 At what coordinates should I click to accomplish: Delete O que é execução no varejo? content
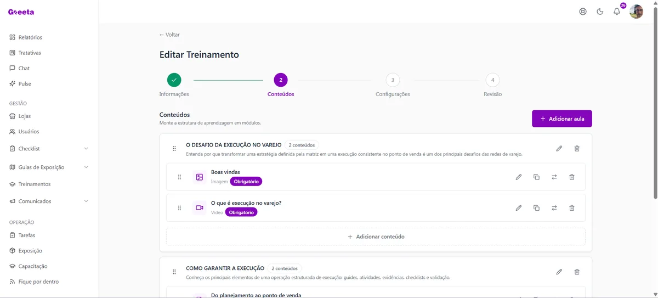572,208
